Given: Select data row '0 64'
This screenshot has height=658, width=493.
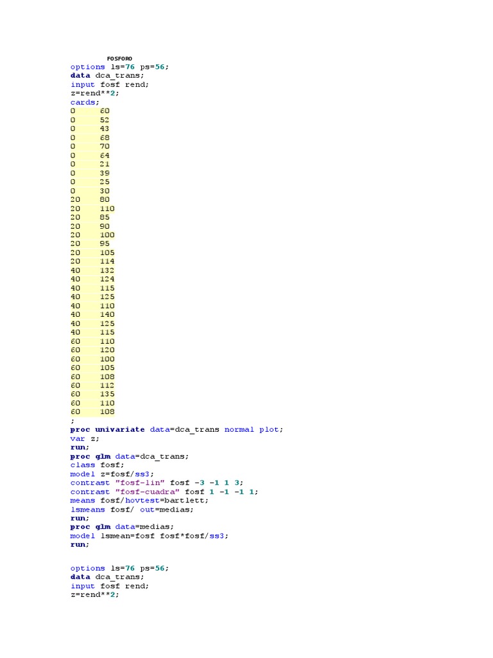Looking at the screenshot, I should point(90,156).
